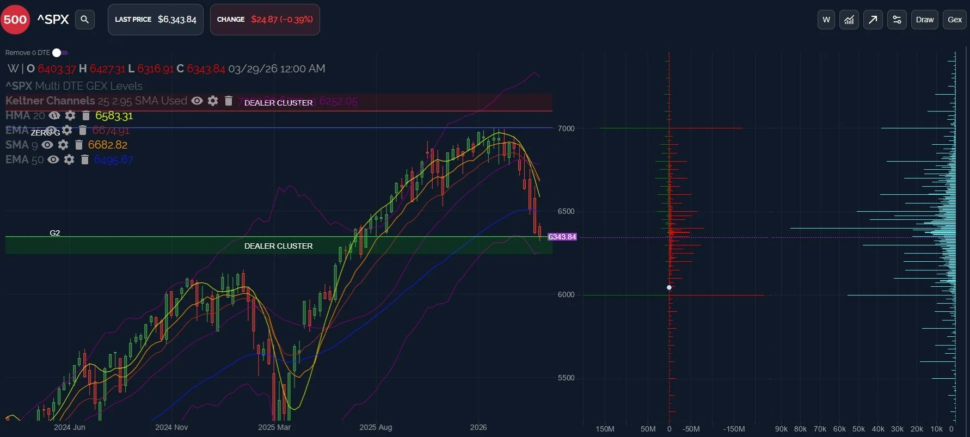Click the red 500 logo badge
Image resolution: width=970 pixels, height=437 pixels.
(x=15, y=20)
